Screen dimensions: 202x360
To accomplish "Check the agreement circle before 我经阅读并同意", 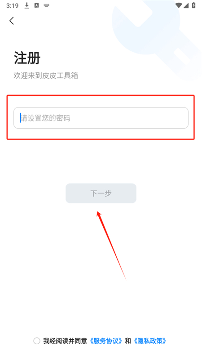I will coord(37,341).
